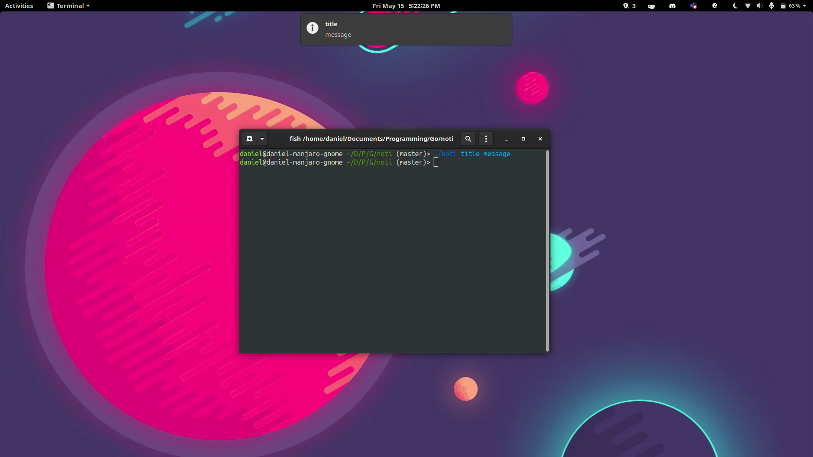
Task: Click the music note tray icon
Action: [715, 6]
